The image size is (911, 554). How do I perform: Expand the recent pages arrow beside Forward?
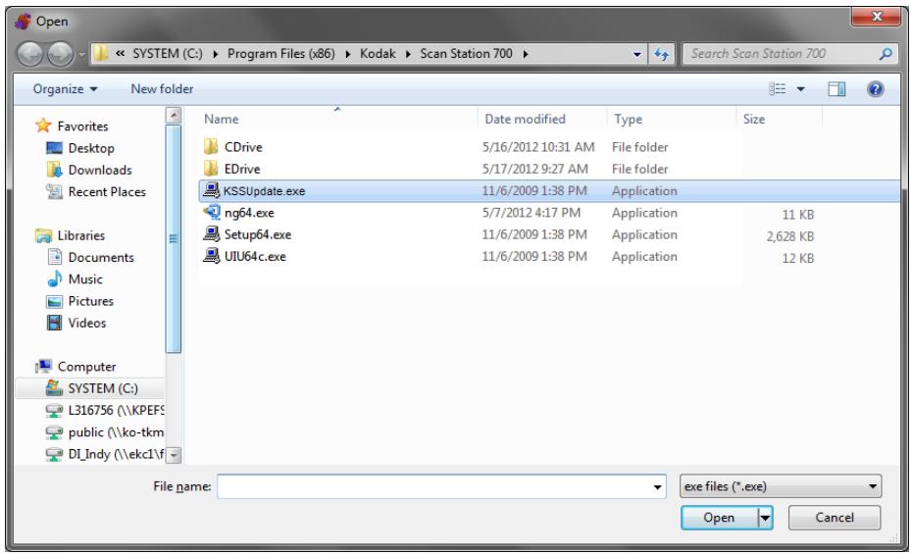coord(82,55)
